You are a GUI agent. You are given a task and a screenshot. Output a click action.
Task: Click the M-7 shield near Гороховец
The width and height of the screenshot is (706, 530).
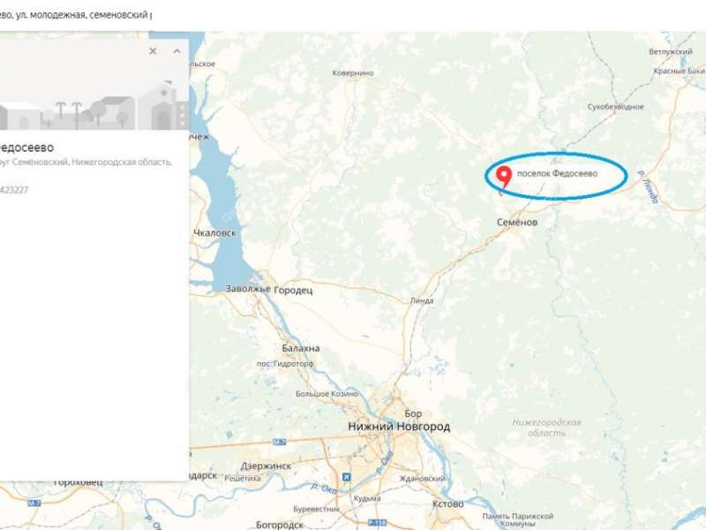click(34, 503)
